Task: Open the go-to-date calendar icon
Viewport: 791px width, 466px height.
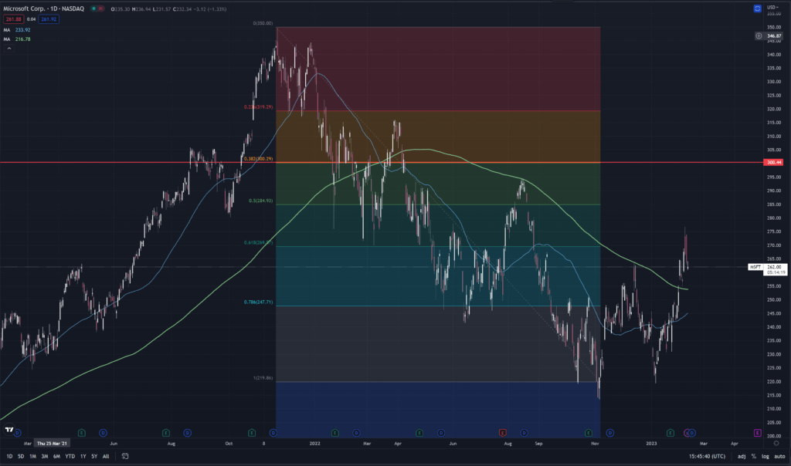Action: (x=125, y=457)
